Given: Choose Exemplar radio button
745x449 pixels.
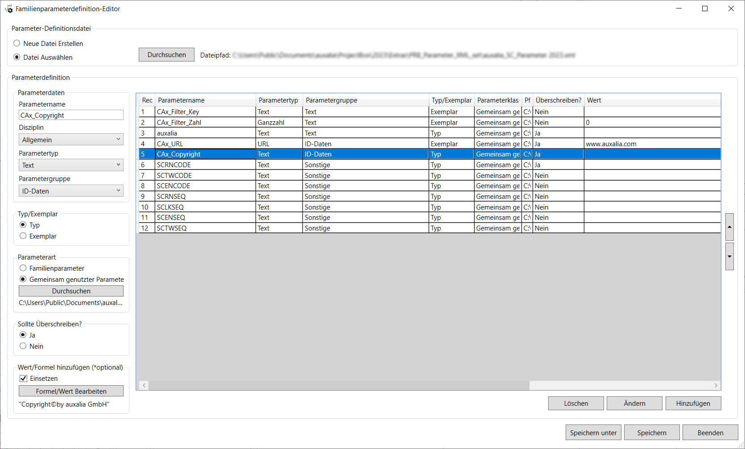Looking at the screenshot, I should tap(23, 236).
